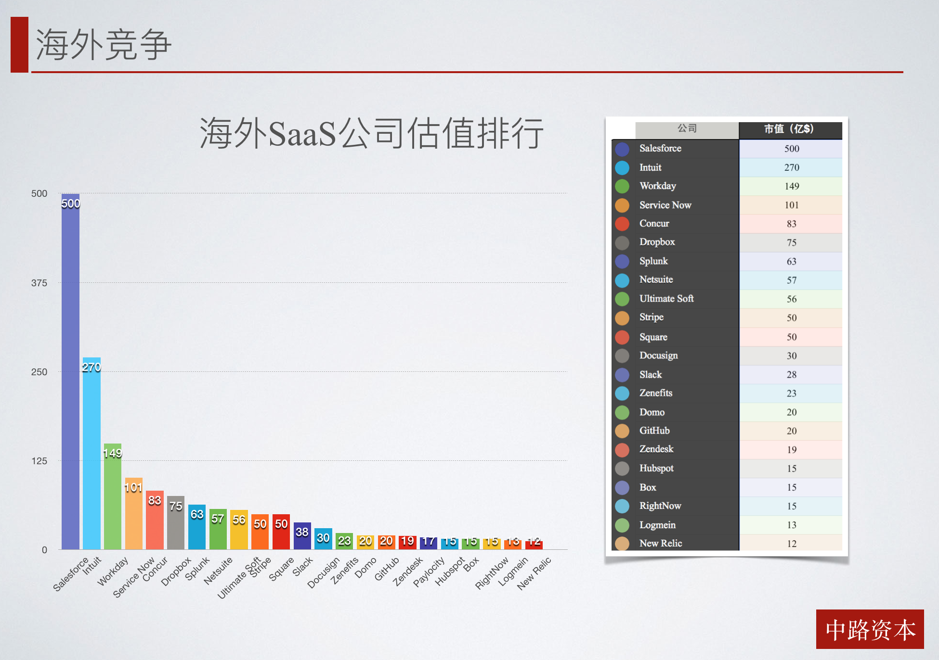Select the 'RightNow' x-axis label under chart

[492, 573]
